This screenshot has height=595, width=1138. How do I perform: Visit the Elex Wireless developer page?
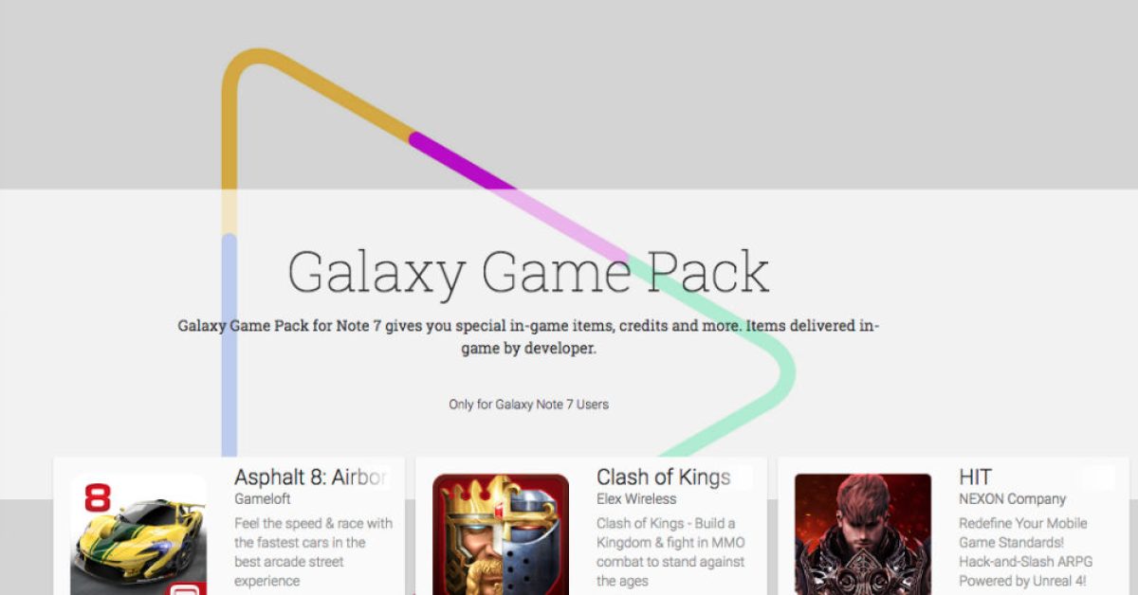[x=636, y=499]
